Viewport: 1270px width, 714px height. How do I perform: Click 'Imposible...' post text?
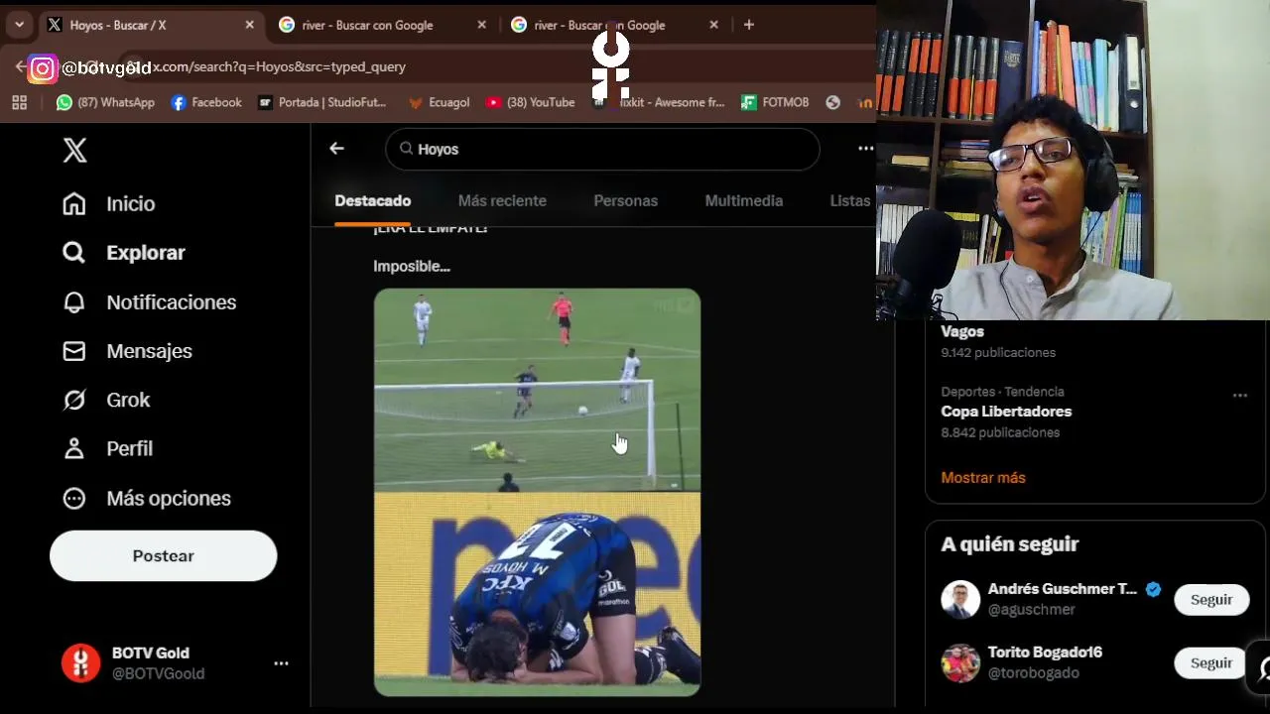(x=411, y=266)
